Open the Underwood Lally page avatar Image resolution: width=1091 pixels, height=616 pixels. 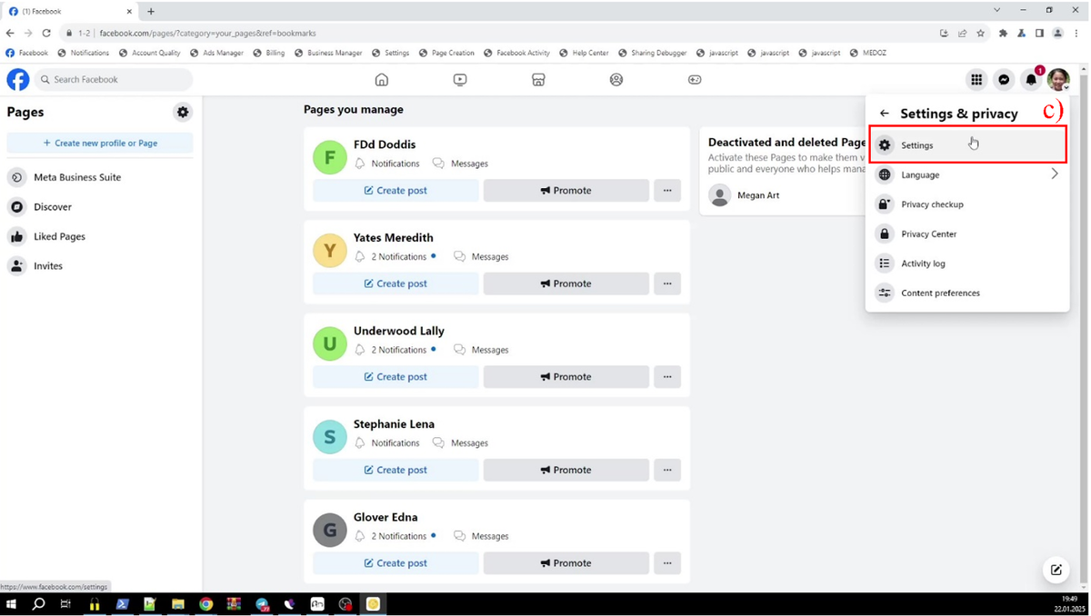[x=330, y=343]
